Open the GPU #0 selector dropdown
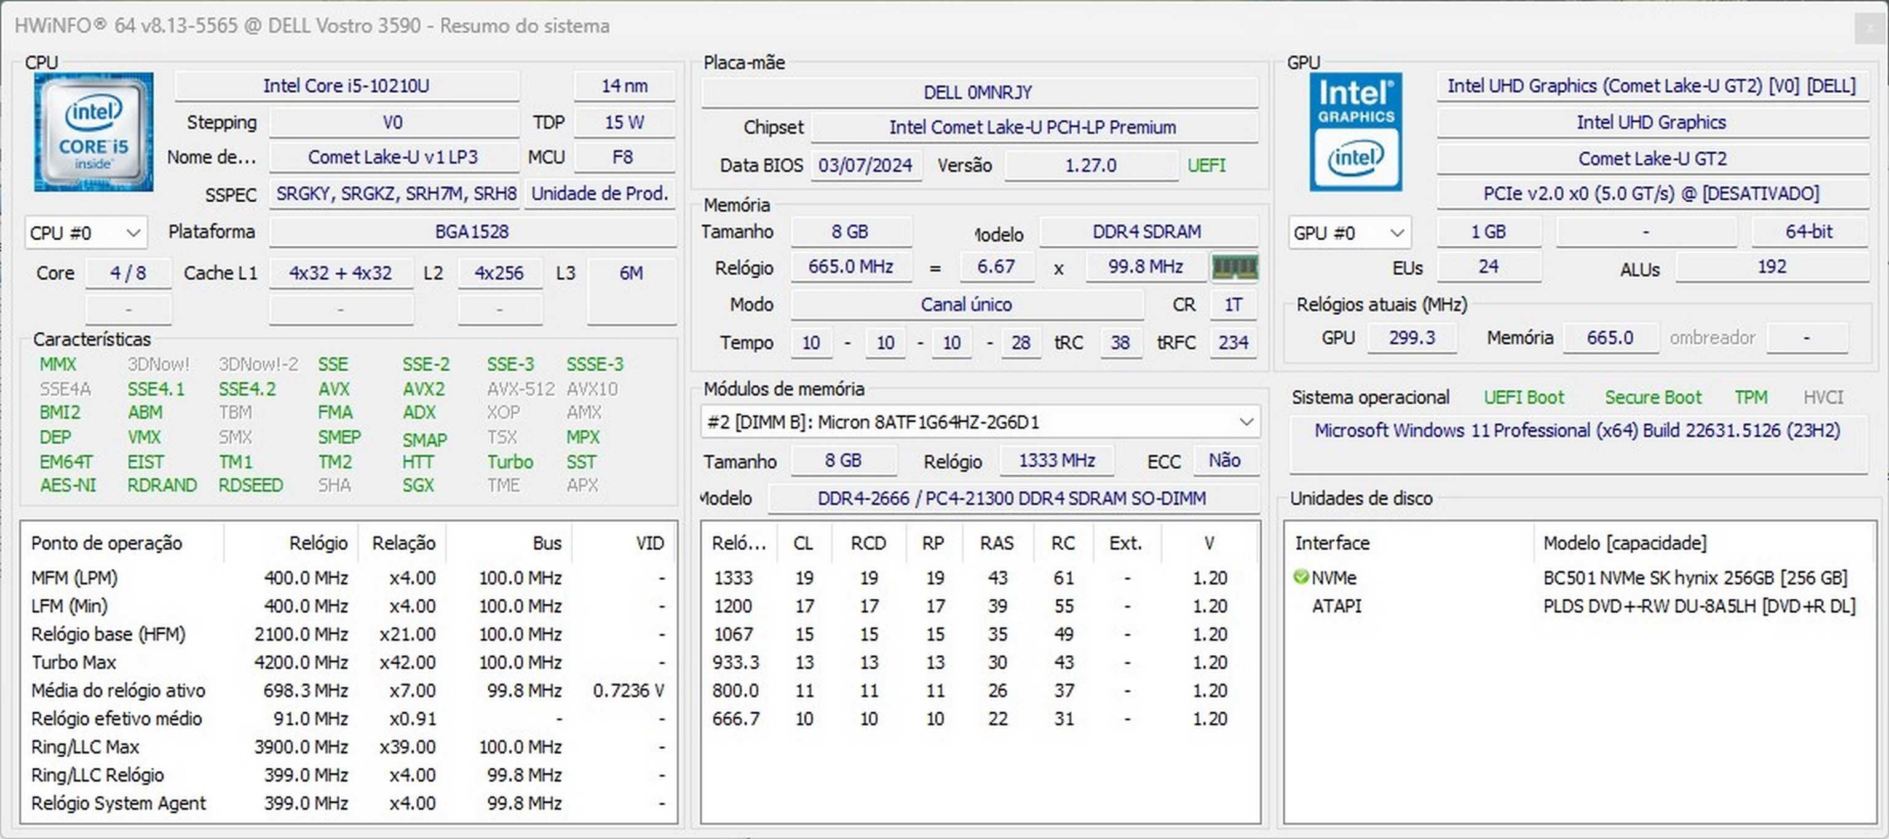The image size is (1889, 839). (x=1349, y=233)
